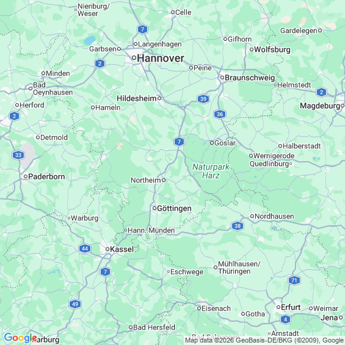The width and height of the screenshot is (345, 345).
Task: Click the A 33 highway shield above Paderborn
Action: (x=18, y=155)
